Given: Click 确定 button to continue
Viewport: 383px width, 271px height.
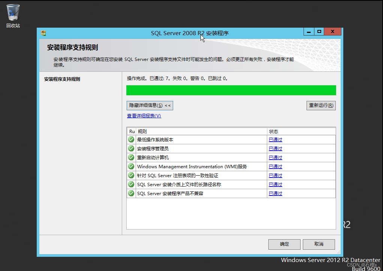Looking at the screenshot, I should point(284,244).
